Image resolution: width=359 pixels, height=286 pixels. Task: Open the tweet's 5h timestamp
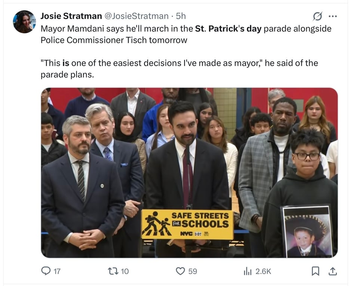point(181,16)
